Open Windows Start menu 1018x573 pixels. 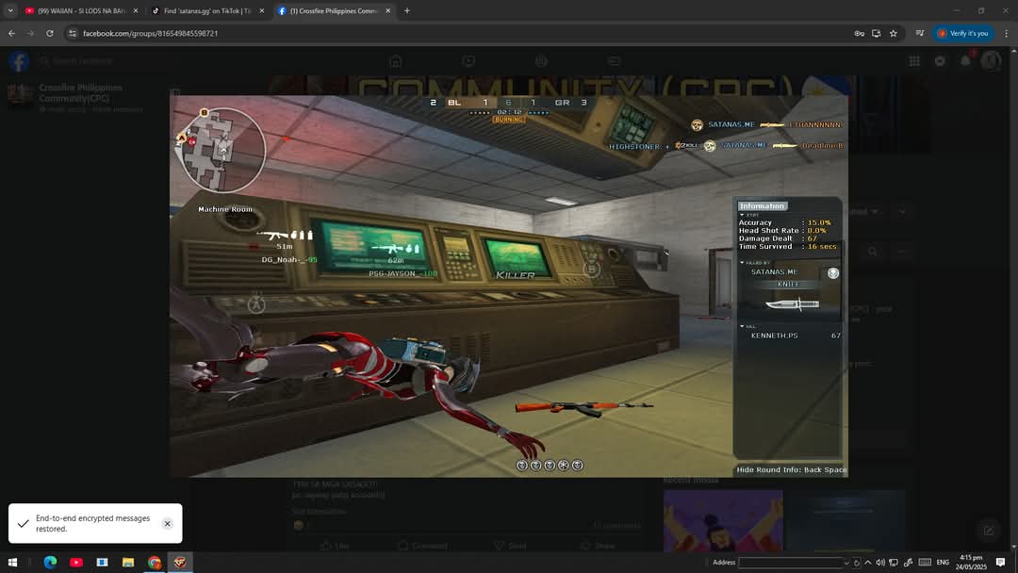[x=12, y=562]
